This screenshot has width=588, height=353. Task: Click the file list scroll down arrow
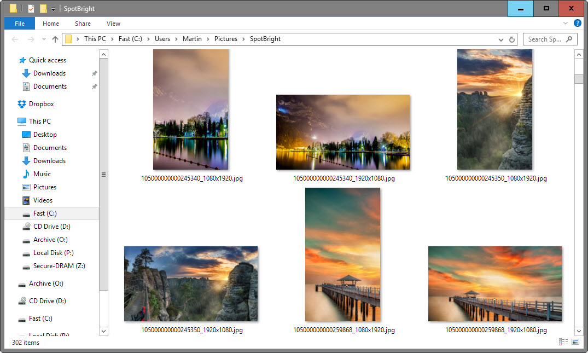(579, 331)
